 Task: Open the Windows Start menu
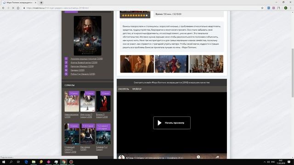click(x=3, y=162)
